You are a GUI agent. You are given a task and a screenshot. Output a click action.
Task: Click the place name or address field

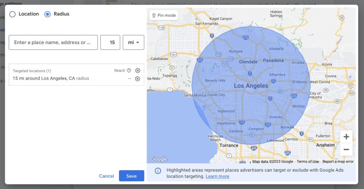[53, 43]
